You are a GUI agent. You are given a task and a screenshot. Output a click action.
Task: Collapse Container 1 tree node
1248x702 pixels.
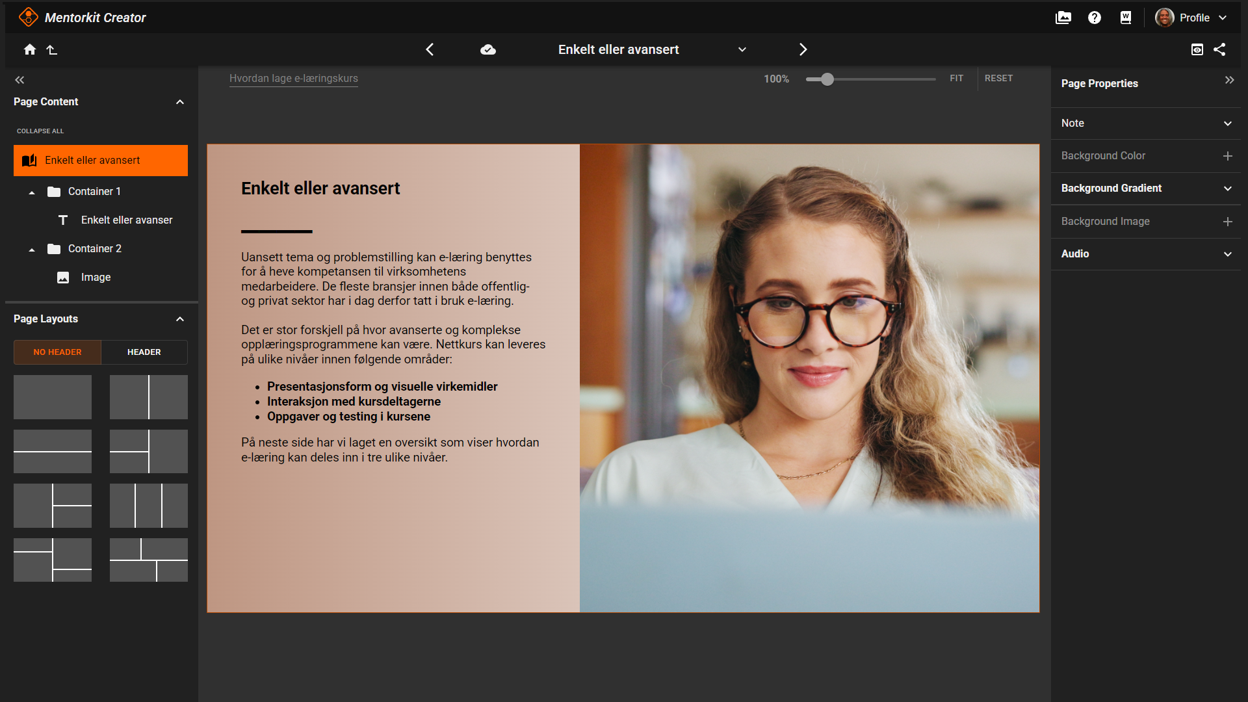pyautogui.click(x=32, y=192)
